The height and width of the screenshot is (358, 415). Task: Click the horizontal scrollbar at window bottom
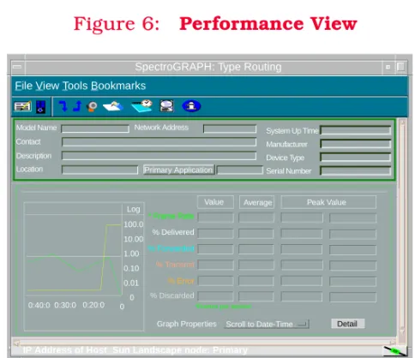pos(205,342)
